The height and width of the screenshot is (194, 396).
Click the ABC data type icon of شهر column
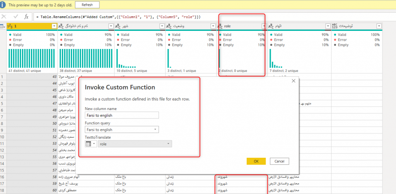tap(118, 26)
